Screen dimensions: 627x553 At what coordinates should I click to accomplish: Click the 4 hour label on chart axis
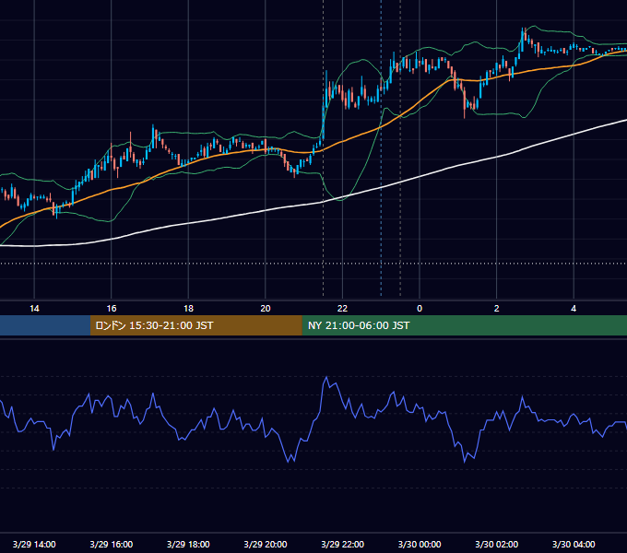tap(574, 309)
